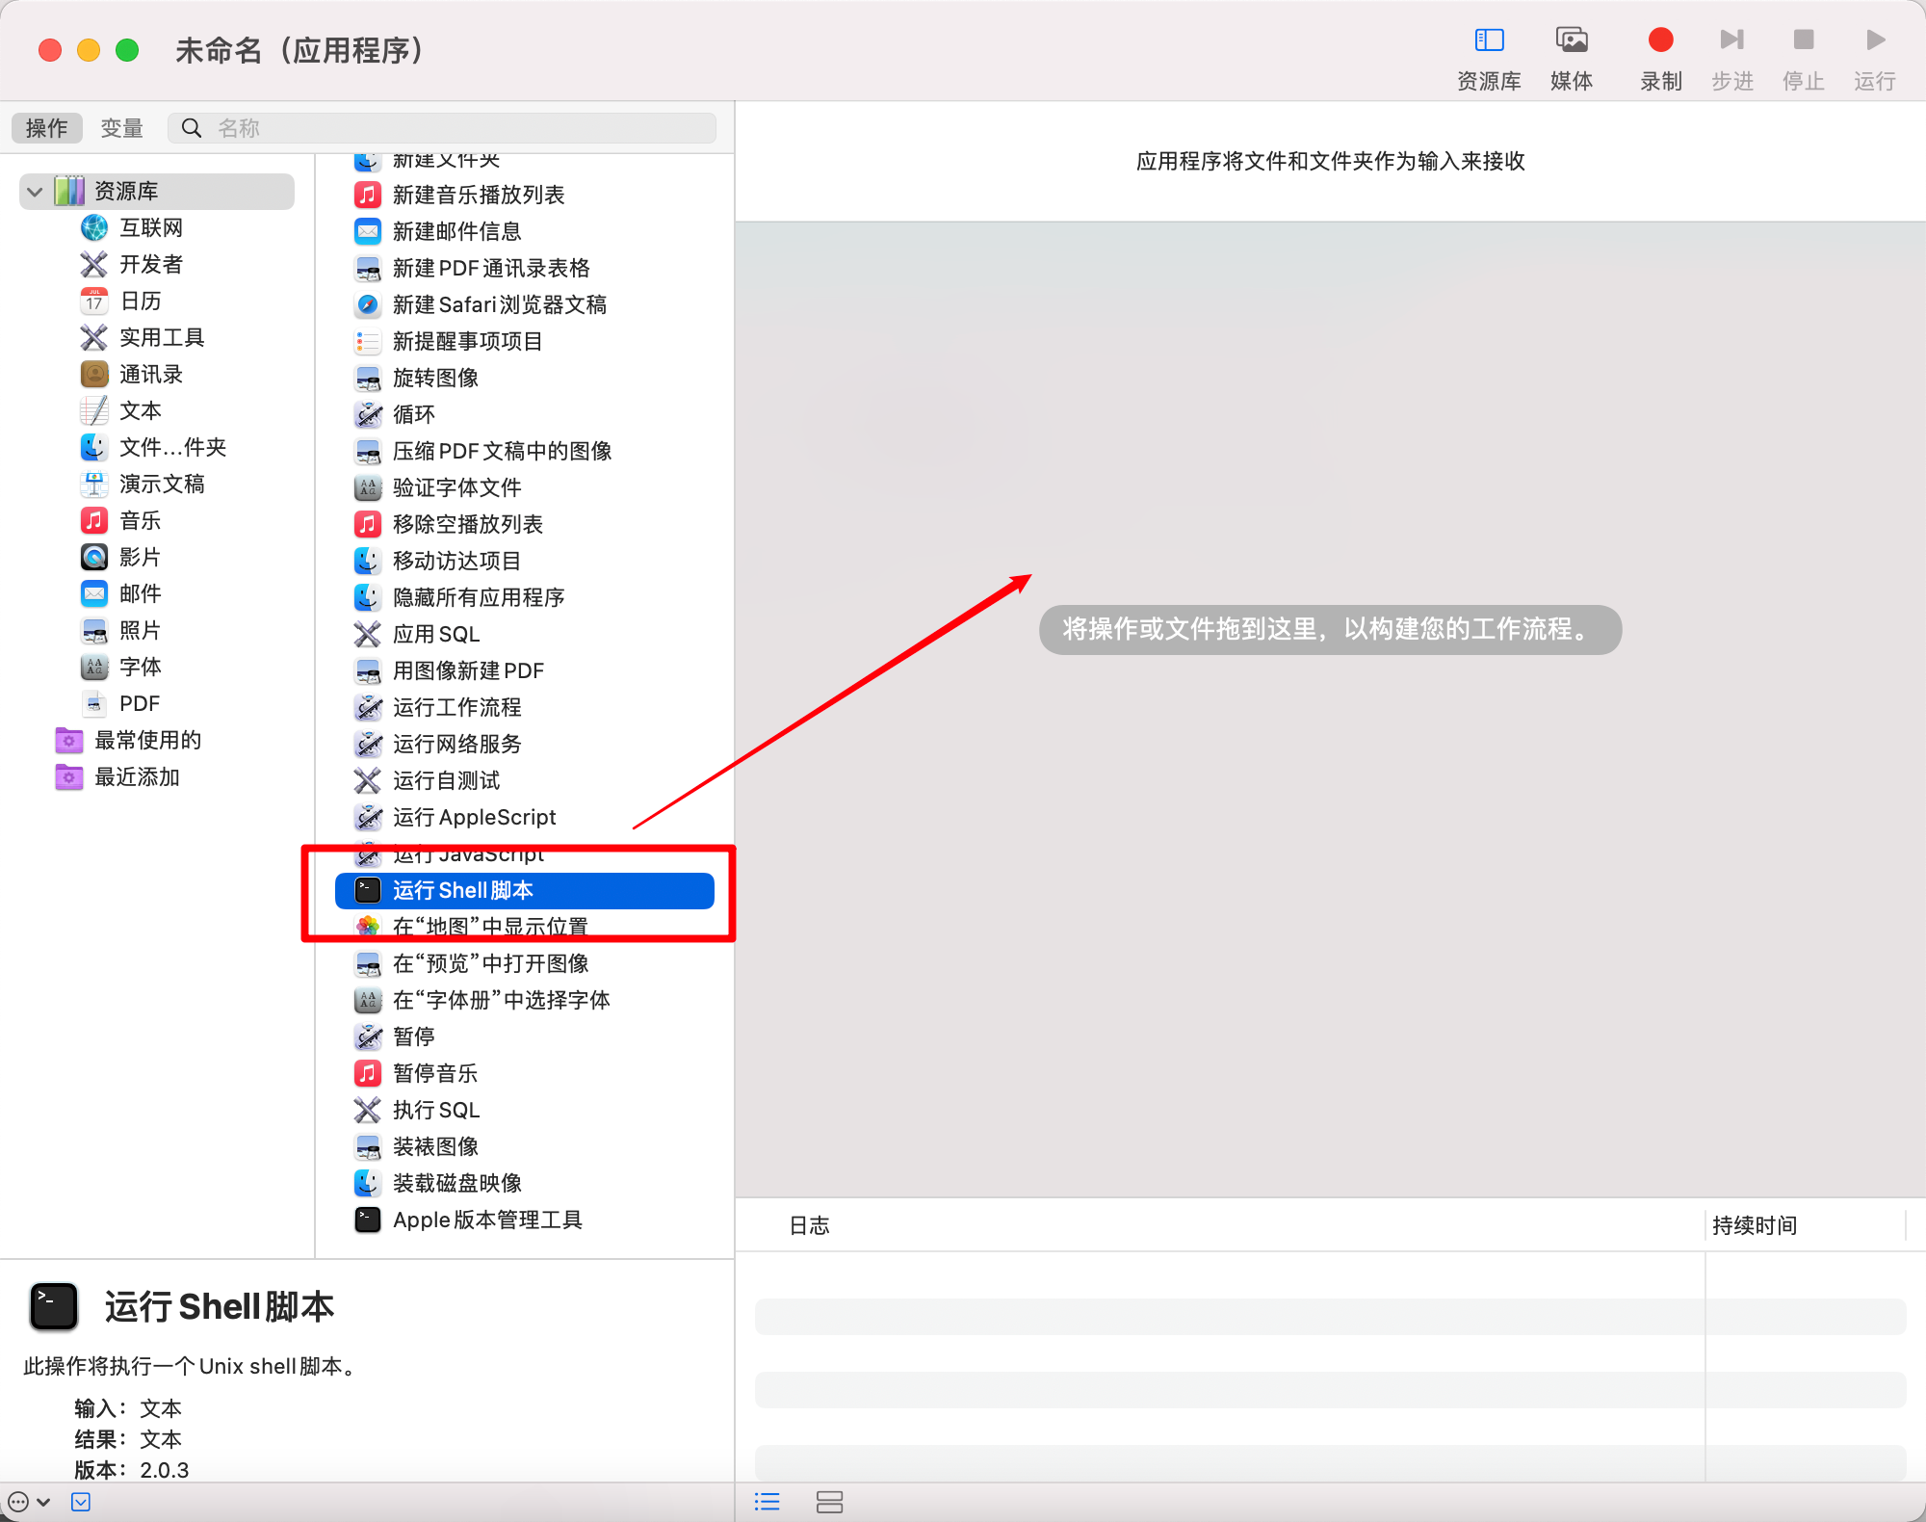Click the ellipsis status icon at bottom left
Viewport: 1926px width, 1522px height.
tap(19, 1500)
